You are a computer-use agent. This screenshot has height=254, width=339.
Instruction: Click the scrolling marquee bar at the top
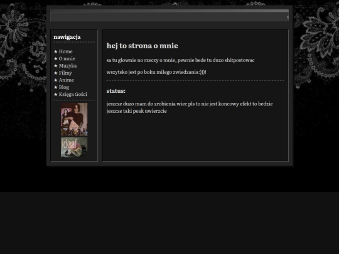point(169,17)
